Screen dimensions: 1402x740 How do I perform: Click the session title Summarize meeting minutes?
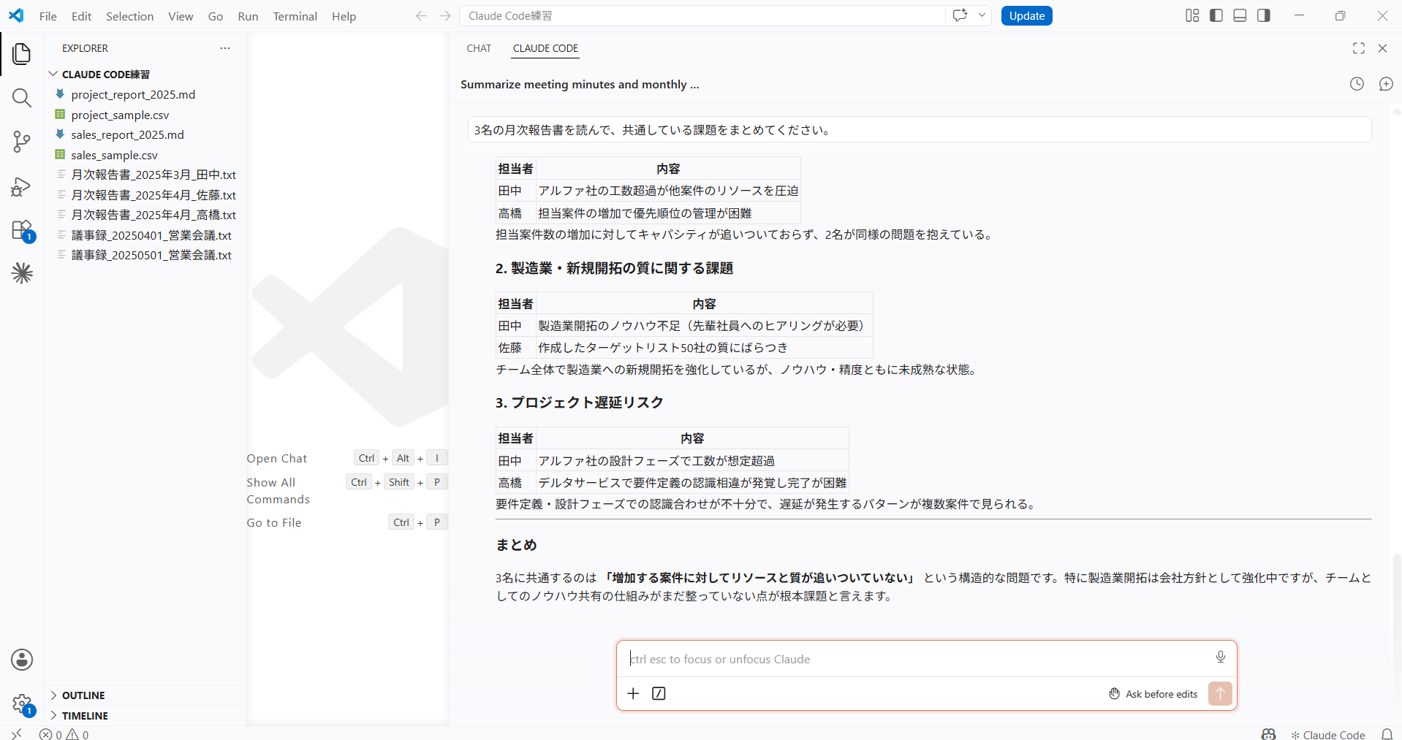(580, 84)
